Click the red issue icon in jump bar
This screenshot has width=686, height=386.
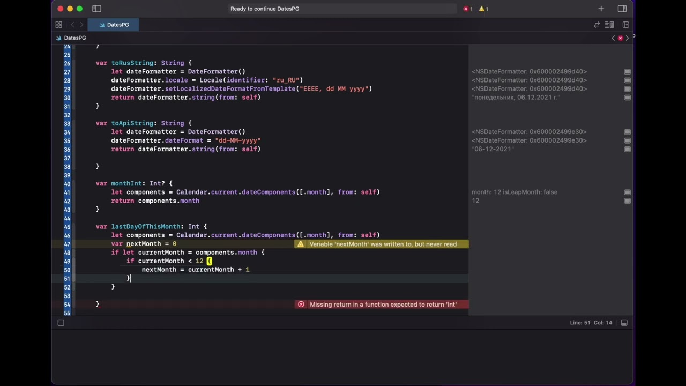coord(620,38)
